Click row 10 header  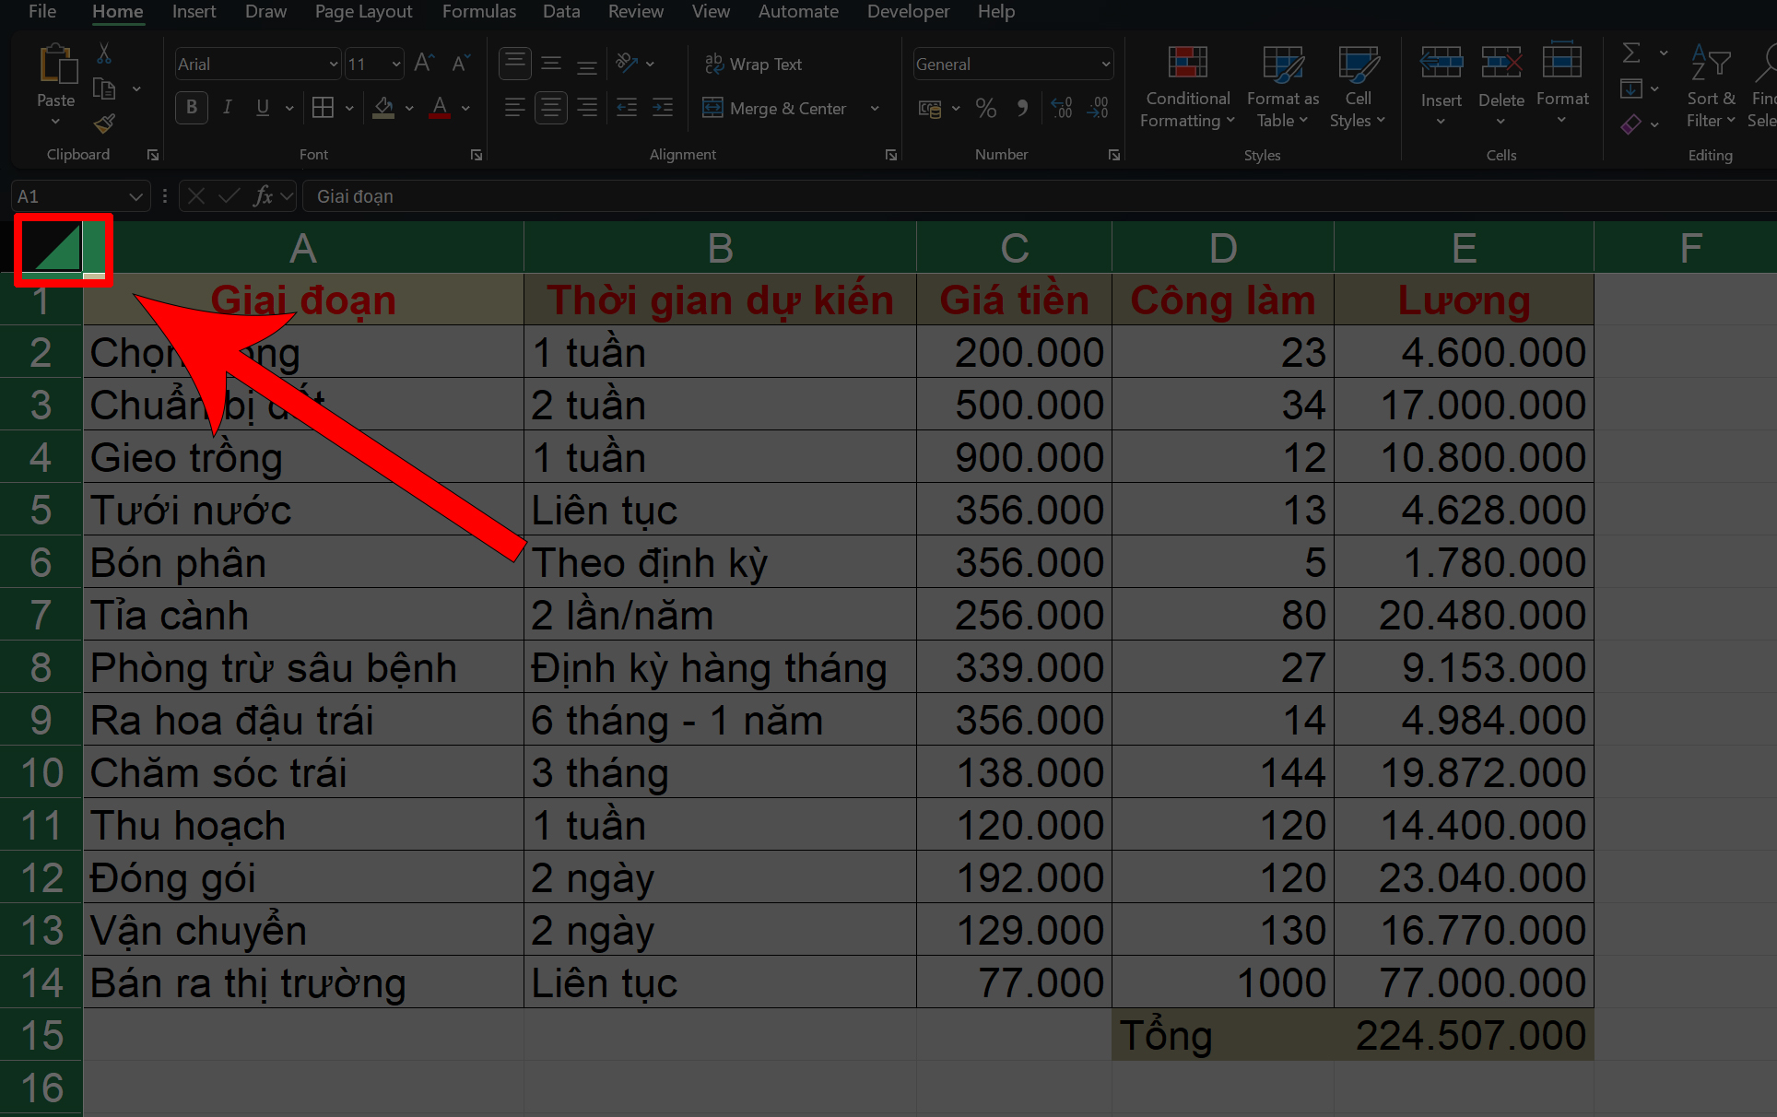[x=41, y=772]
